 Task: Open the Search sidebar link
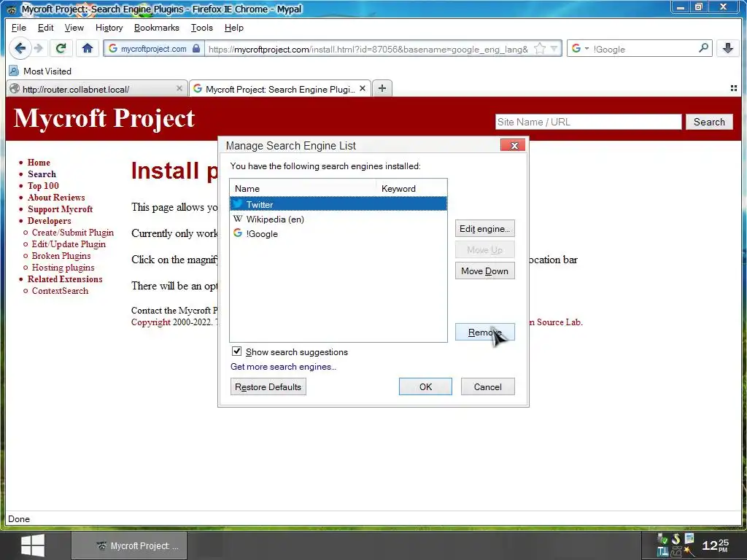[42, 174]
